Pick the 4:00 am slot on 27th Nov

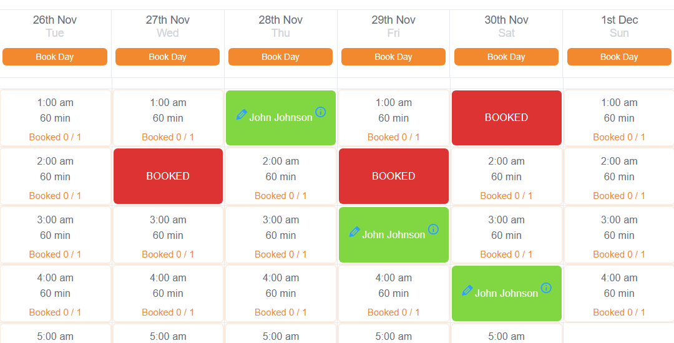(168, 293)
